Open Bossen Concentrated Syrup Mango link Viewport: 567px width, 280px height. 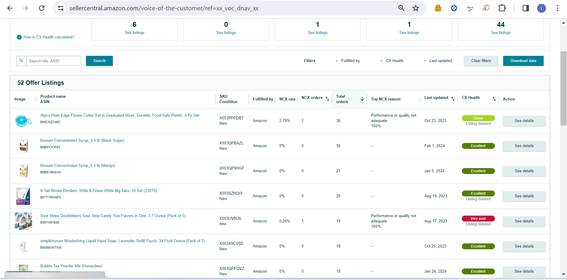point(78,166)
